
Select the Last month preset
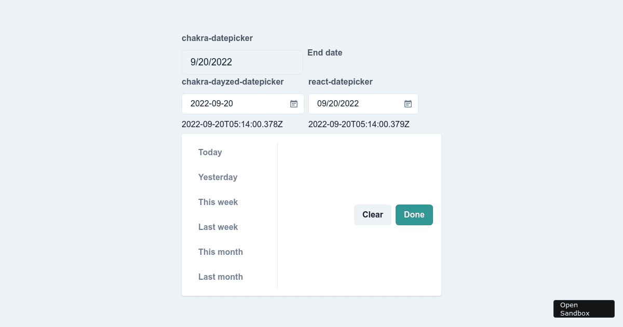[221, 277]
